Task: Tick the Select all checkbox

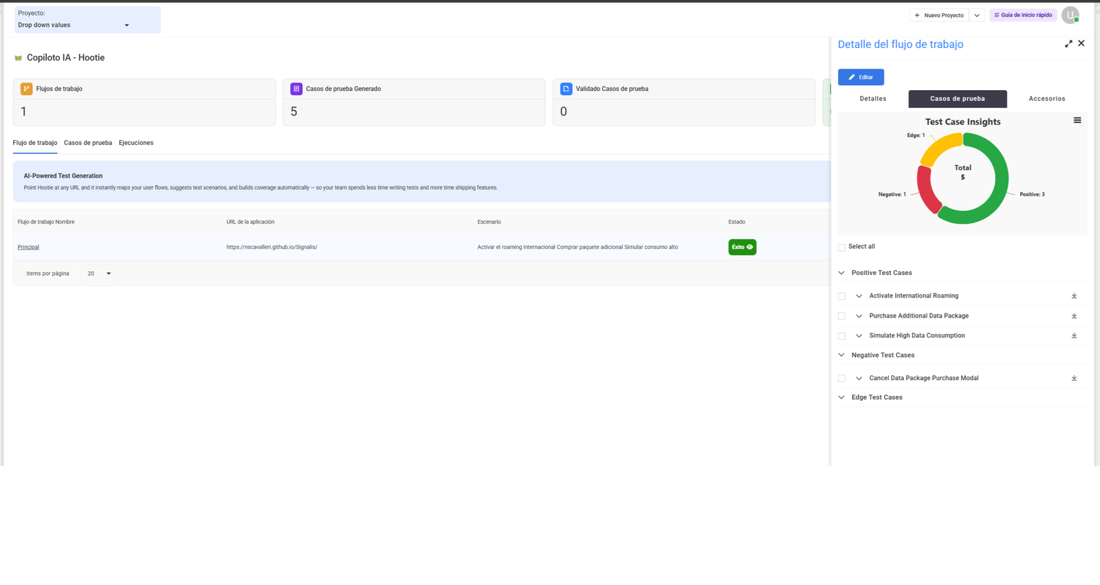Action: 841,247
